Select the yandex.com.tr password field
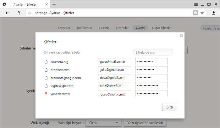The width and height of the screenshot is (220, 128). click(151, 93)
